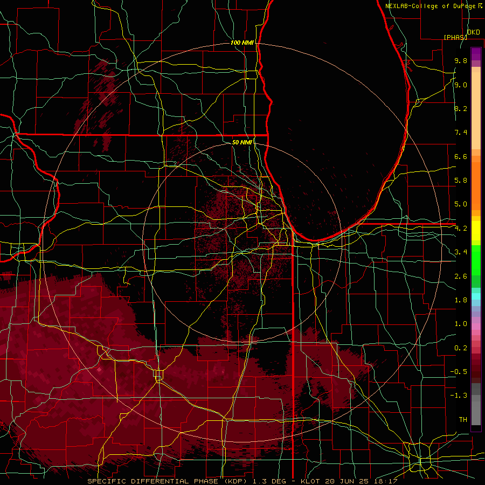Click the -0.5 legend value
The width and height of the screenshot is (485, 485).
tap(459, 372)
